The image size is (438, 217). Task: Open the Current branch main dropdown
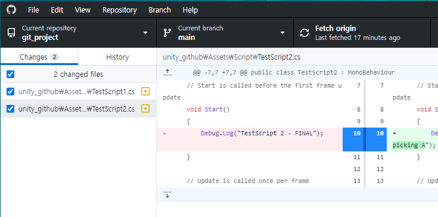(225, 33)
